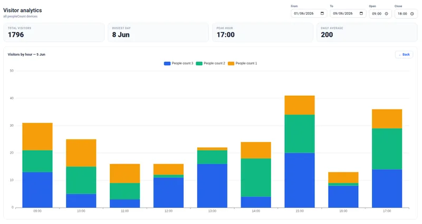422x224 pixels.
Task: Click orange segment of 16:00 bar
Action: [343, 177]
